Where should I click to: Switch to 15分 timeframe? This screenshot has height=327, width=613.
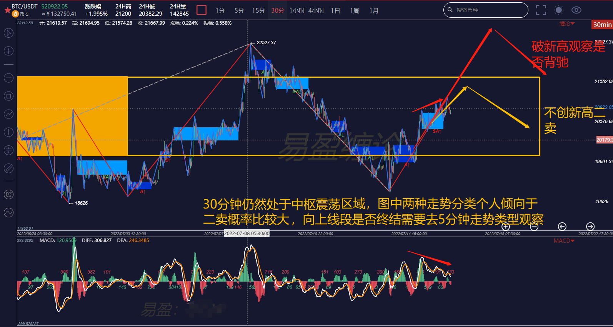click(258, 10)
